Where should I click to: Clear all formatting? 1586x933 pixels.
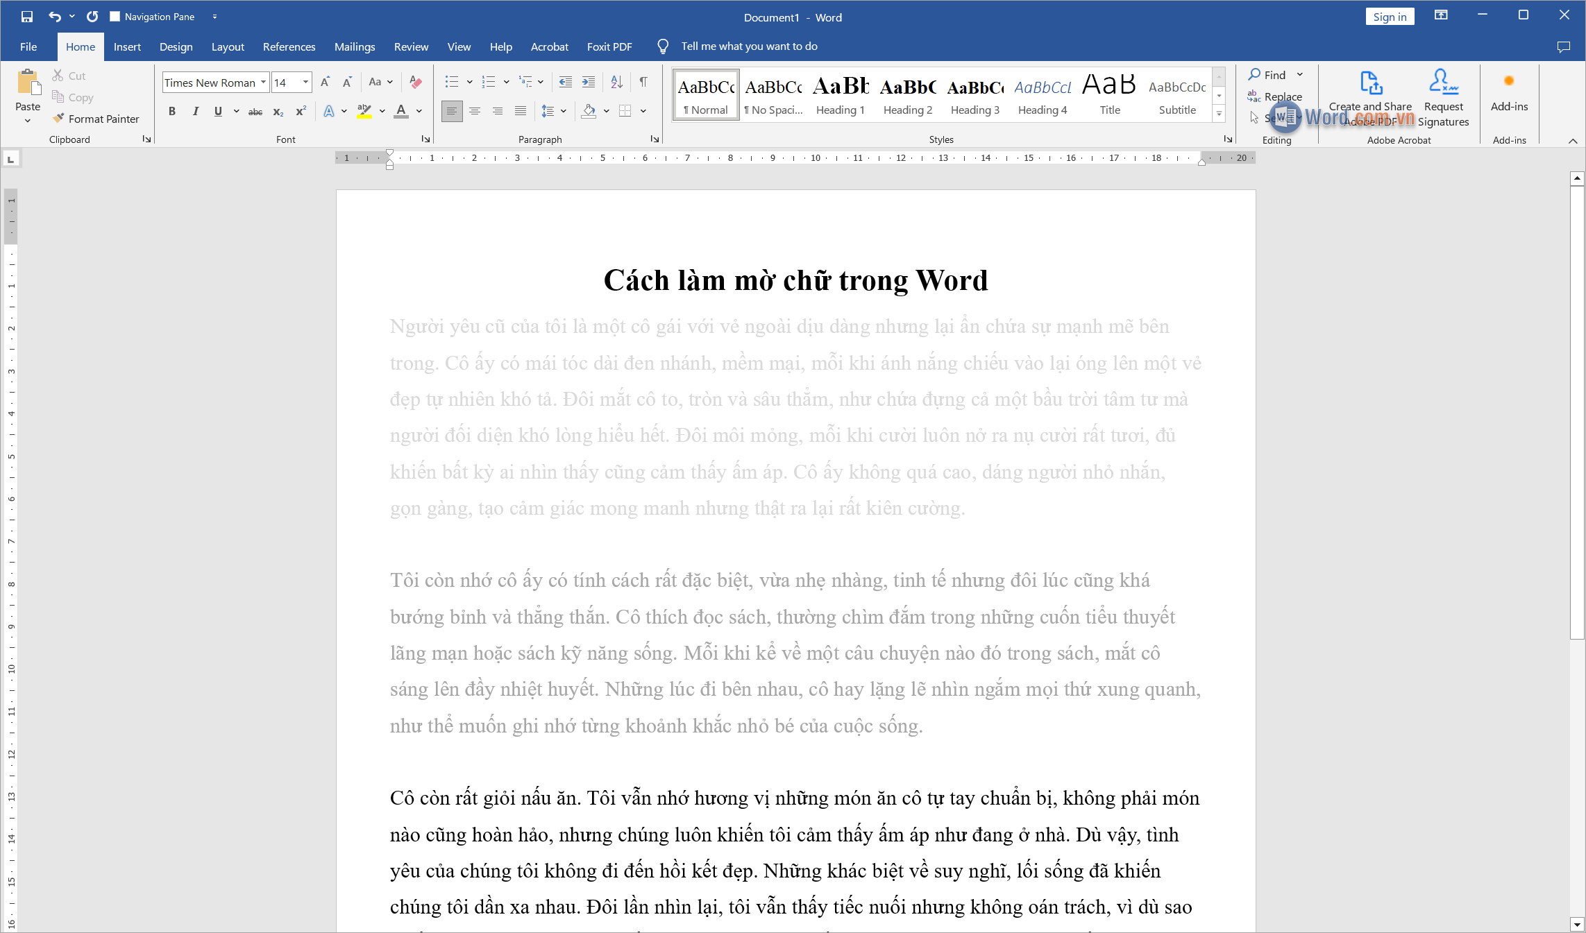point(416,83)
